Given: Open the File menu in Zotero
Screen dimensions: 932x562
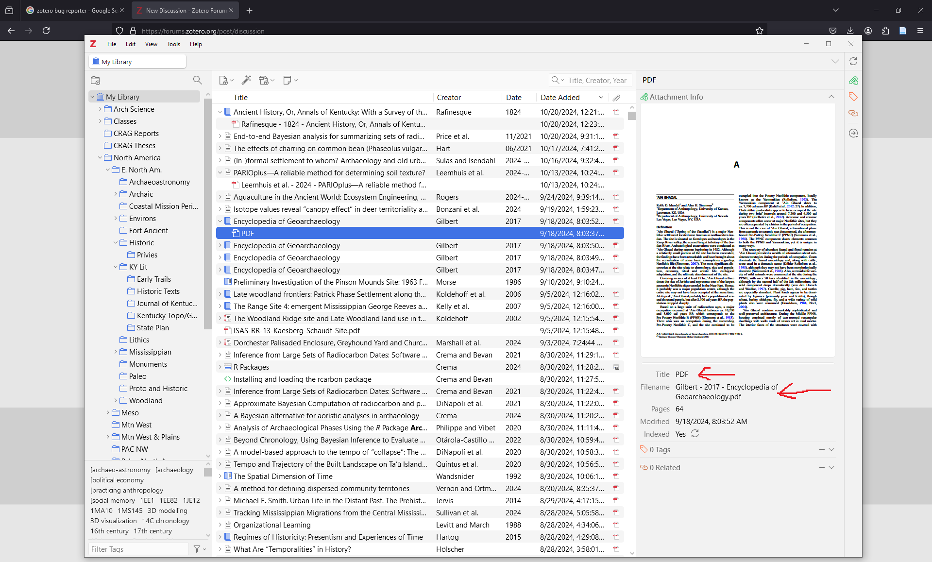Looking at the screenshot, I should 112,44.
